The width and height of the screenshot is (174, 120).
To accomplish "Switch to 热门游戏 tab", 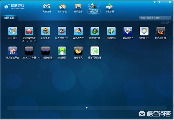I will click(62, 8).
